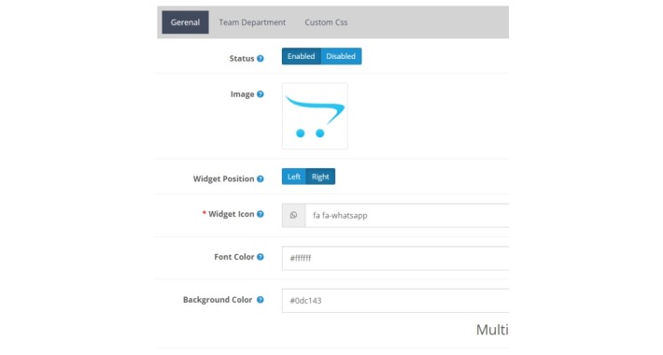
Task: Set Widget Position to Right
Action: pos(320,177)
